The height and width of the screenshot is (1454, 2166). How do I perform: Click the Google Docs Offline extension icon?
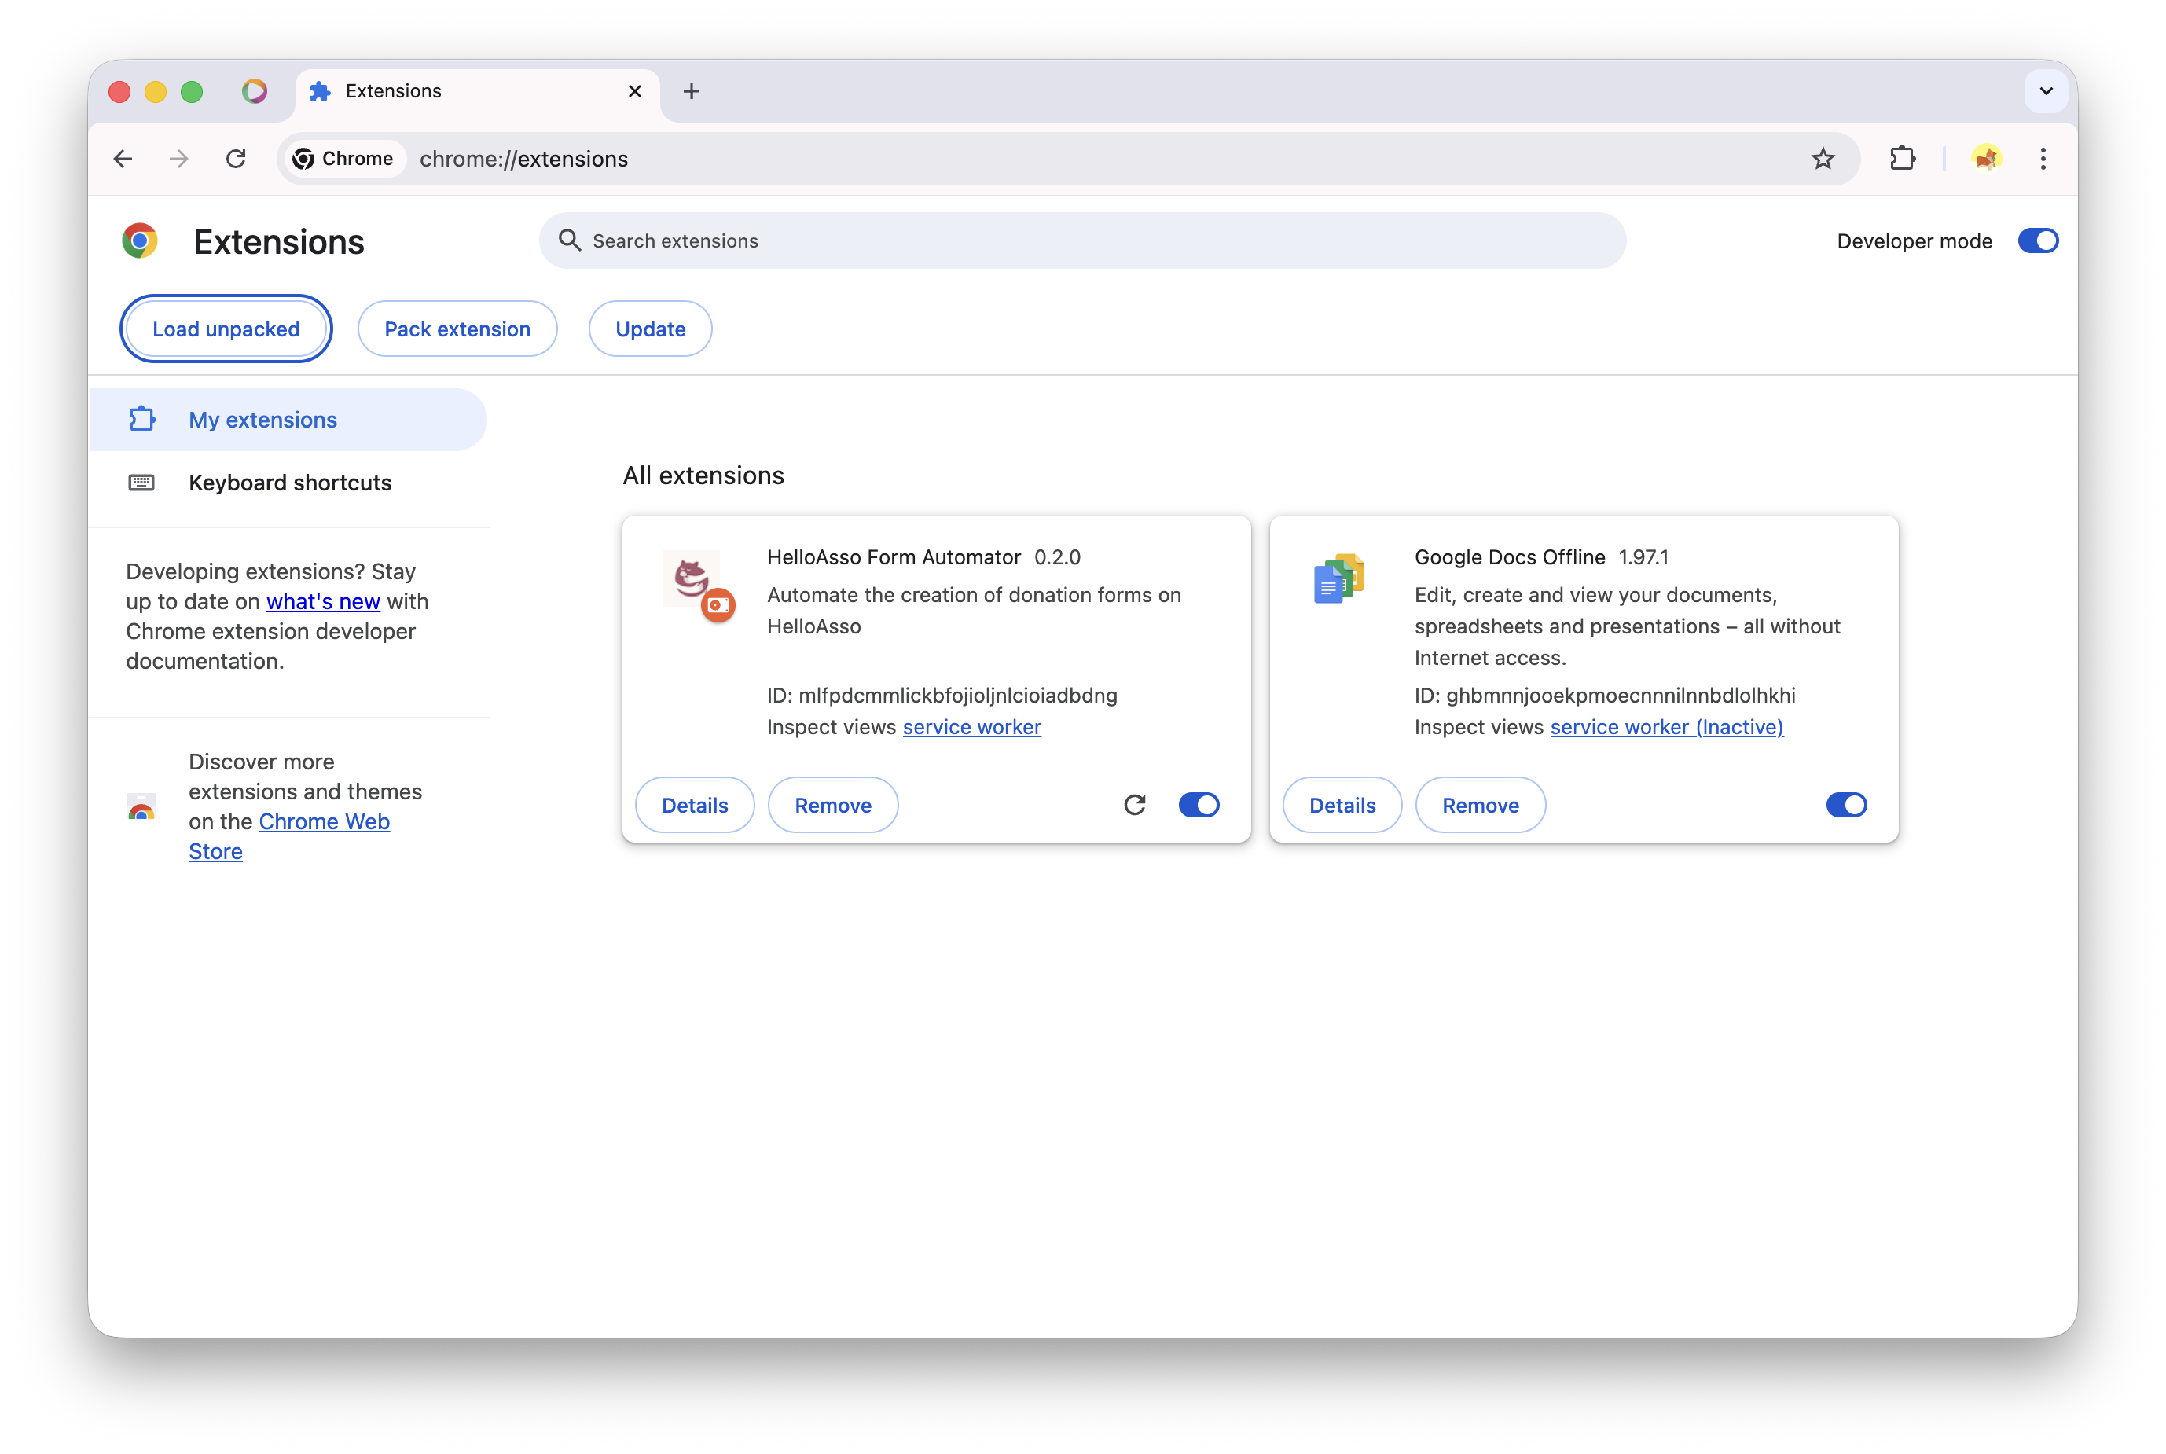(1338, 577)
